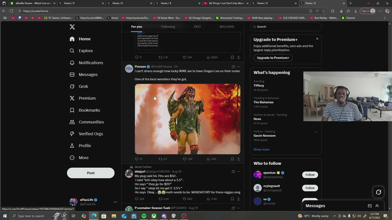
Task: Open more options on P:ssmaker Season Tuah post
Action: (239, 208)
